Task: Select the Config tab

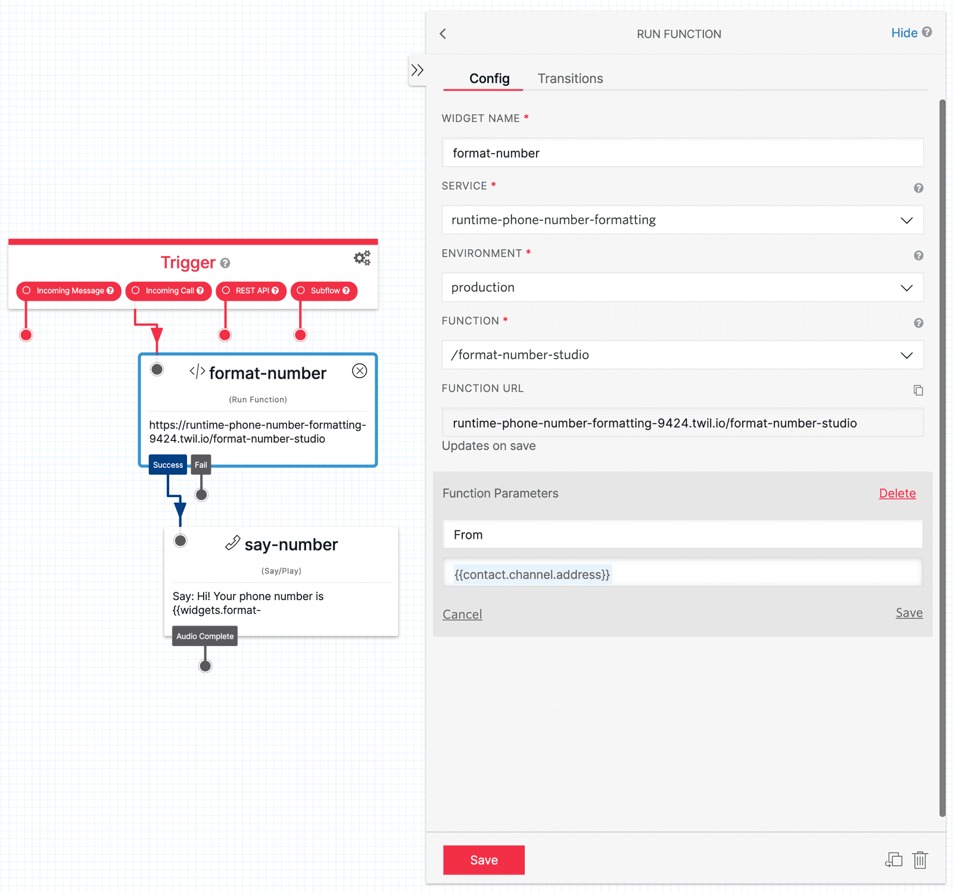Action: 490,78
